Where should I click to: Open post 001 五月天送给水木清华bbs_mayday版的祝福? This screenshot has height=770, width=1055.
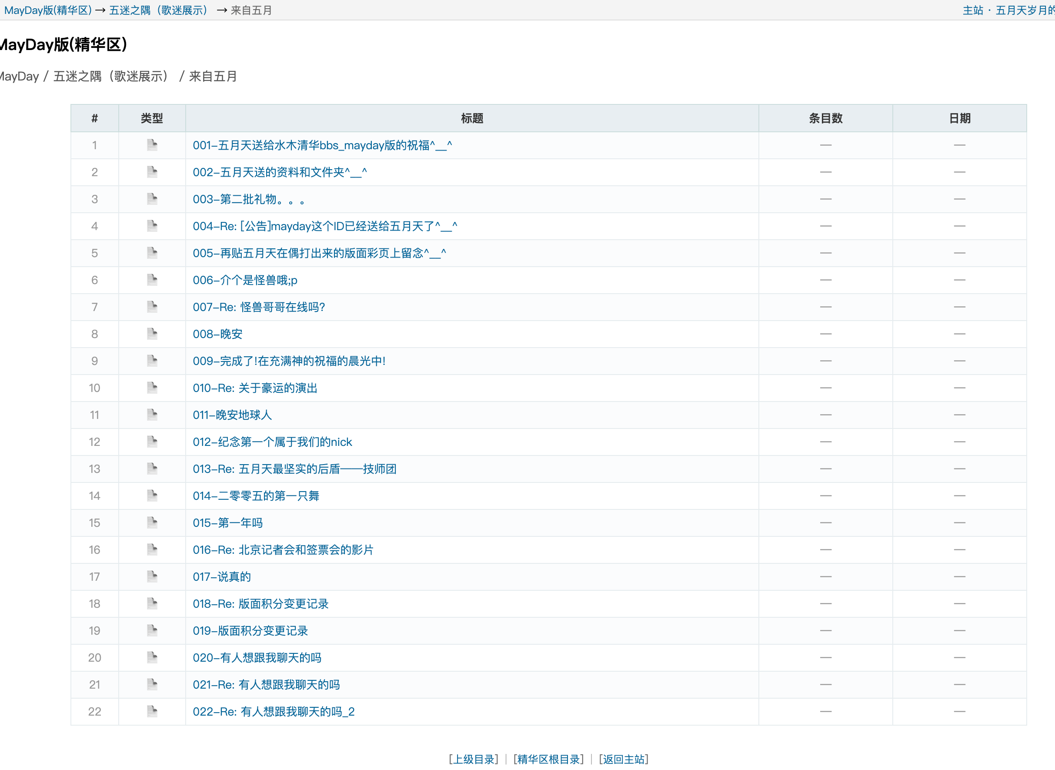tap(323, 145)
